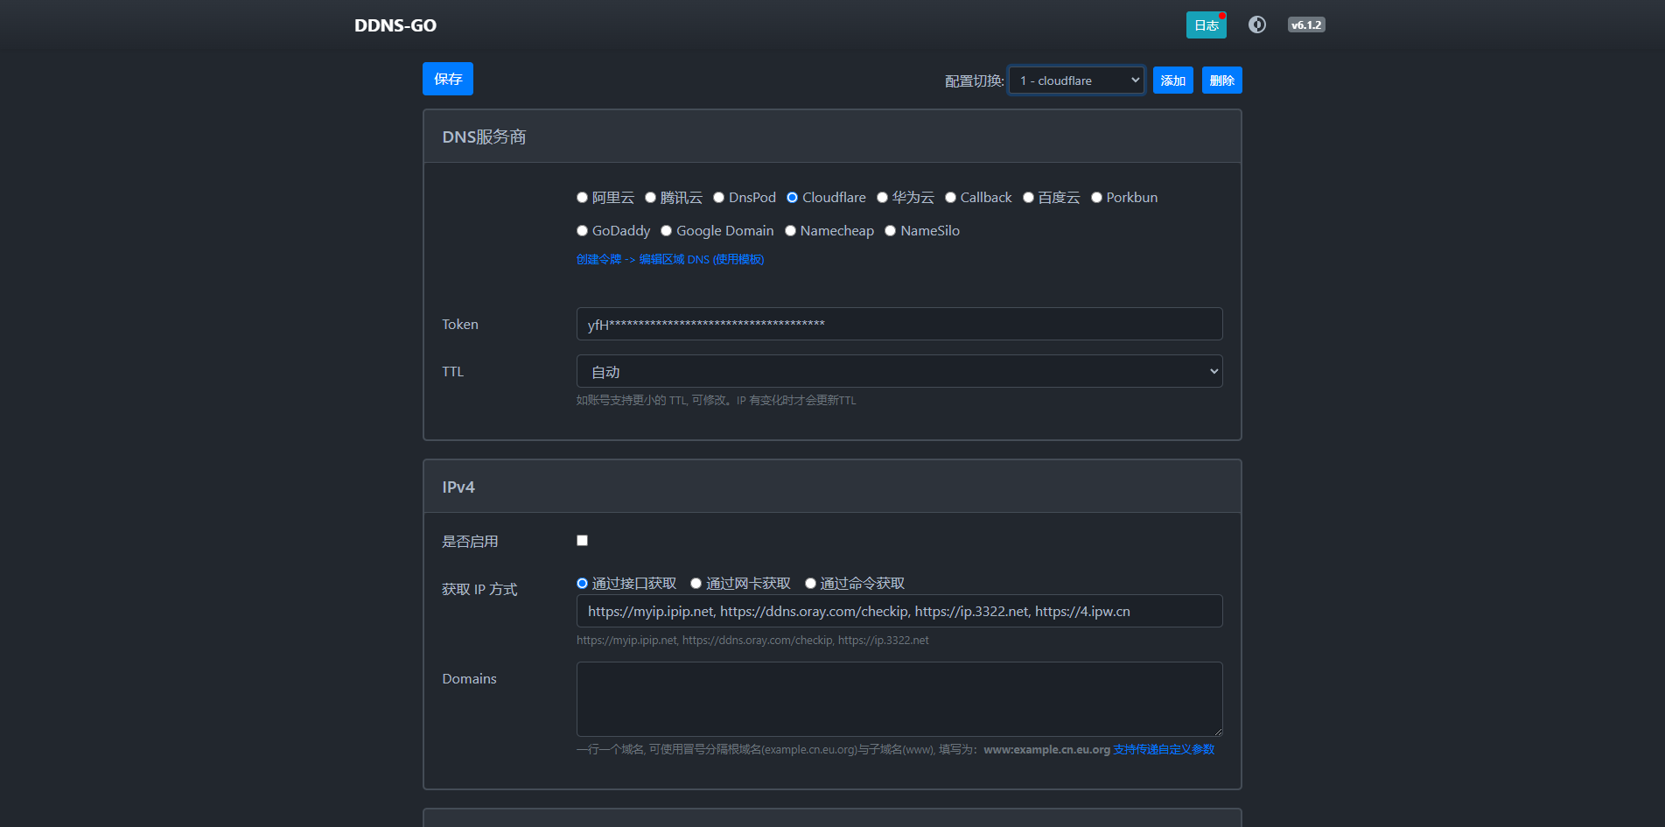
Task: Expand the TTL dropdown
Action: click(x=899, y=371)
